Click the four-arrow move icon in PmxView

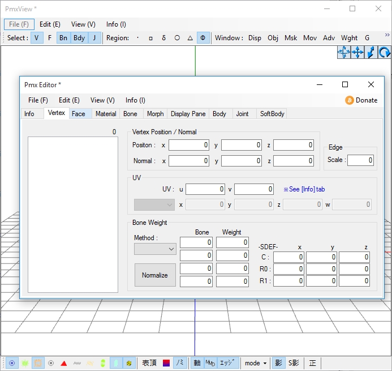[357, 52]
